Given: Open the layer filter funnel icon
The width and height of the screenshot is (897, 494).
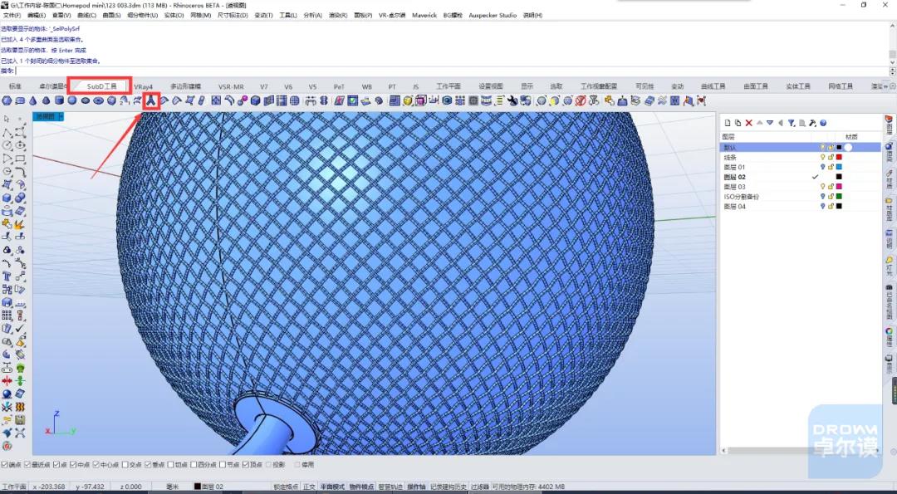Looking at the screenshot, I should 792,123.
